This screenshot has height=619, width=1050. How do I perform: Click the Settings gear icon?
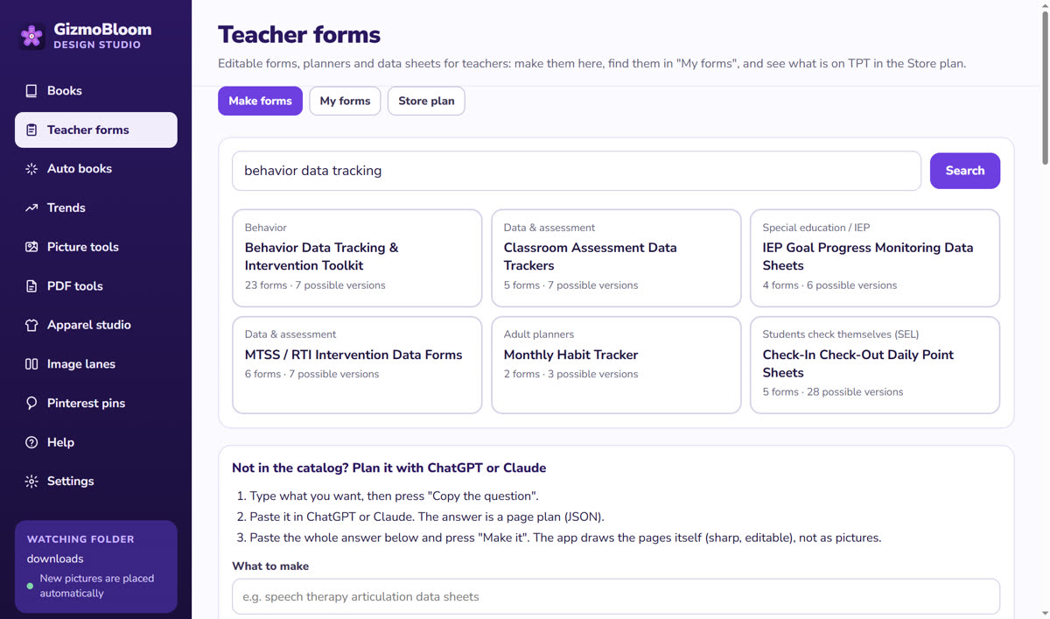[x=31, y=482]
